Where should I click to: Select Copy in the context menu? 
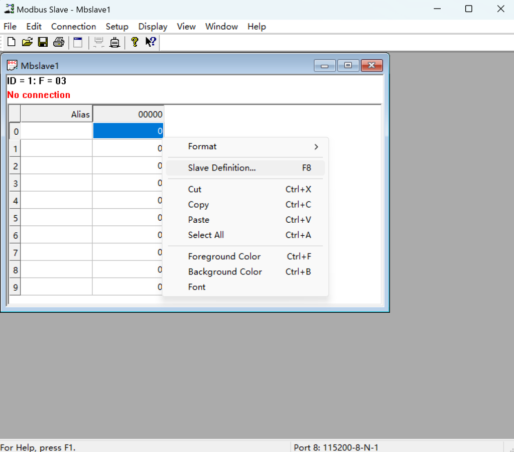[198, 205]
